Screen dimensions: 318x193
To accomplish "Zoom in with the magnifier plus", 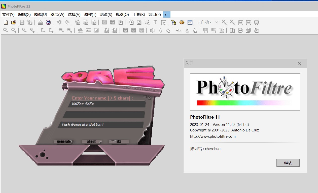I will point(224,22).
